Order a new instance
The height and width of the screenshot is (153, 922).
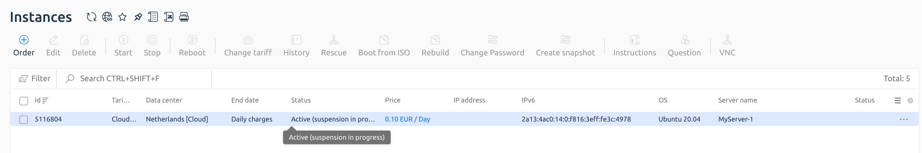[x=24, y=46]
